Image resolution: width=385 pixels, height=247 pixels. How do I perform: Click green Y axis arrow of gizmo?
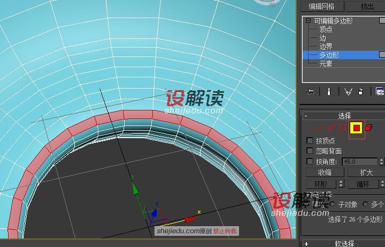point(135,189)
